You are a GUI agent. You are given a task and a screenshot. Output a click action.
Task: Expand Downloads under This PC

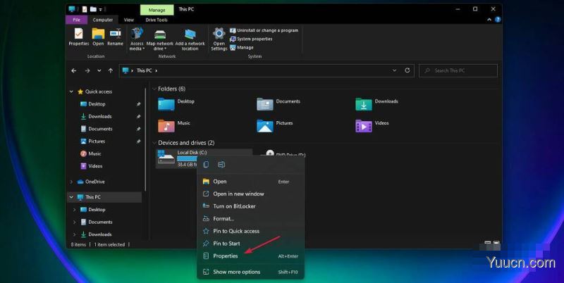[x=75, y=234]
